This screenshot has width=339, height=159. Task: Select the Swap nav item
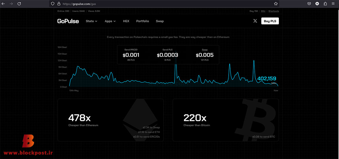(x=160, y=21)
